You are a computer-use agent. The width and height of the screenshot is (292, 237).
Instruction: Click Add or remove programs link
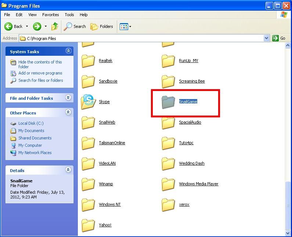tap(40, 73)
